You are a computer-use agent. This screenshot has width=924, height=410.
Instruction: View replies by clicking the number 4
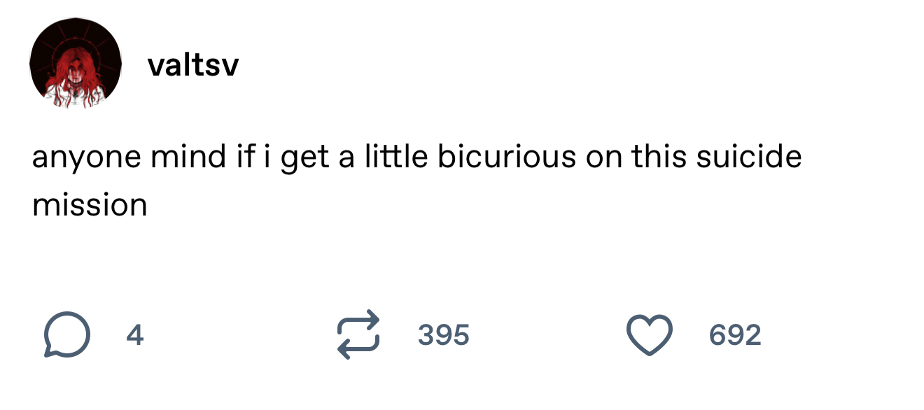(135, 336)
